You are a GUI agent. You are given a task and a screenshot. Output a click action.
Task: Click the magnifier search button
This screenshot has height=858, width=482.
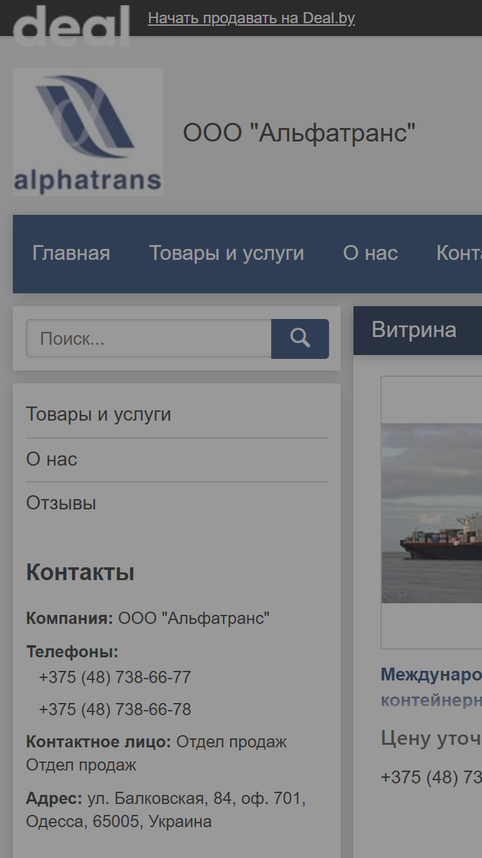(300, 339)
